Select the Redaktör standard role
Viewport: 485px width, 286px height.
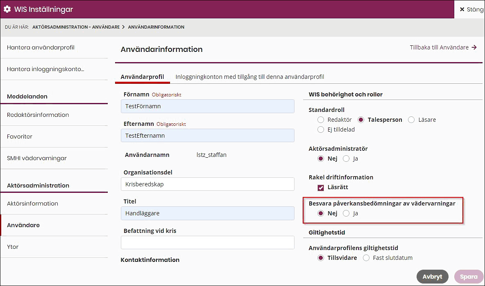321,120
